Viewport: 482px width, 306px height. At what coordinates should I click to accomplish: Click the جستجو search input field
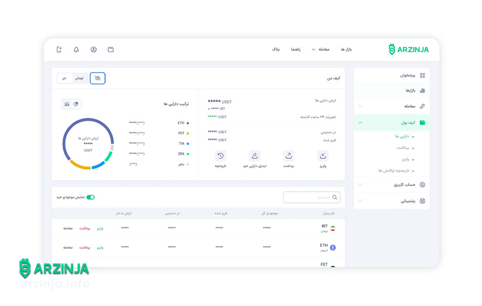[x=311, y=197]
